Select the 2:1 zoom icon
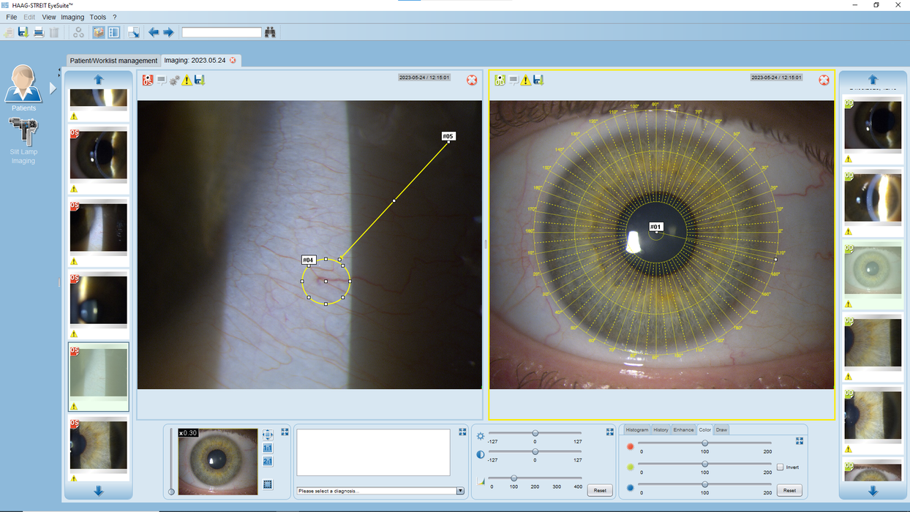The height and width of the screenshot is (512, 910). 268,462
